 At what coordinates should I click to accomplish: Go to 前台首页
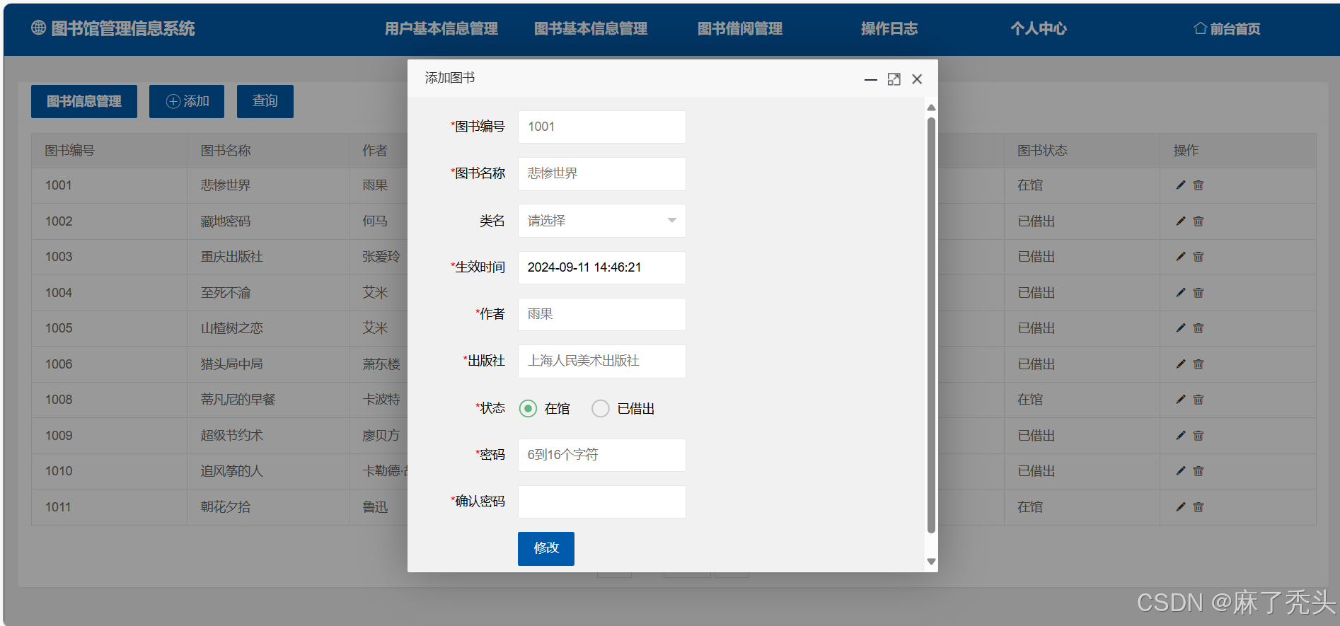[1227, 28]
